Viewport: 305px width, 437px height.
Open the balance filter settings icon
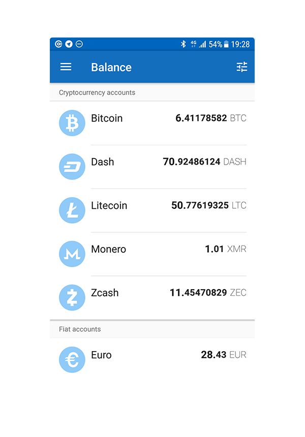(242, 67)
